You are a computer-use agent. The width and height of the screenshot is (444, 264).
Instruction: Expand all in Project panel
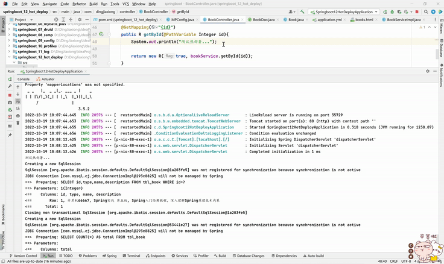coord(63,19)
